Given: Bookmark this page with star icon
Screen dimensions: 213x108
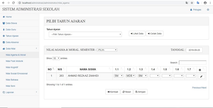Looking at the screenshot, I should pos(192,3).
